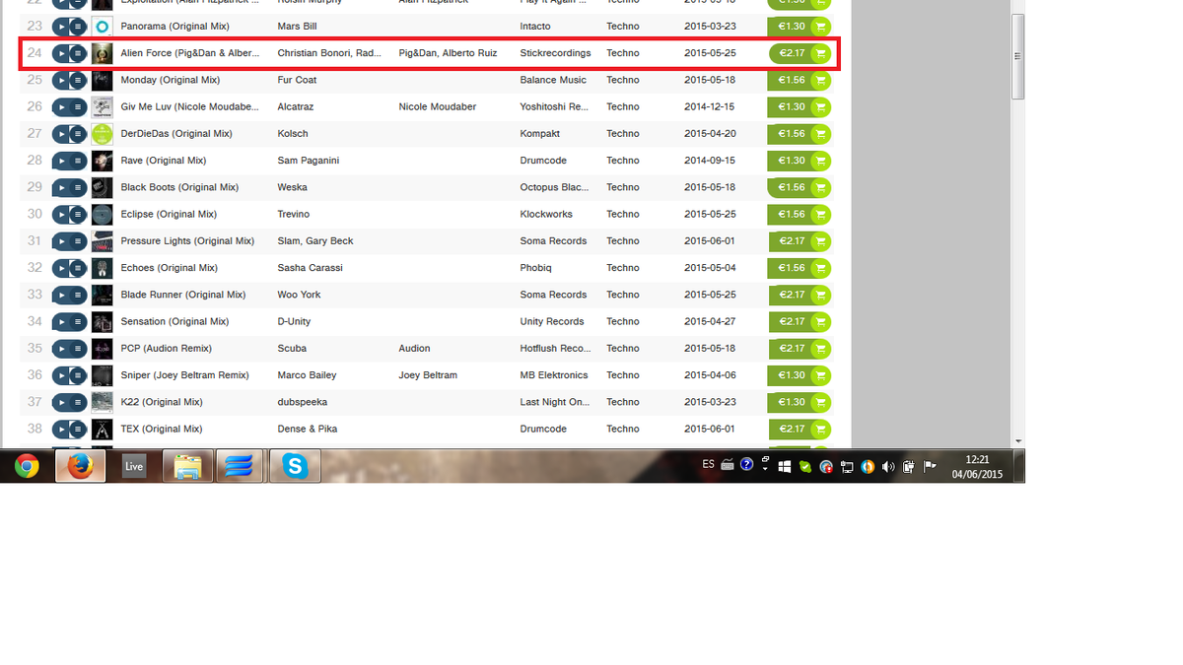Screen dimensions: 1183x665
Task: Show hidden tray icons via the small arrow
Action: click(x=765, y=469)
